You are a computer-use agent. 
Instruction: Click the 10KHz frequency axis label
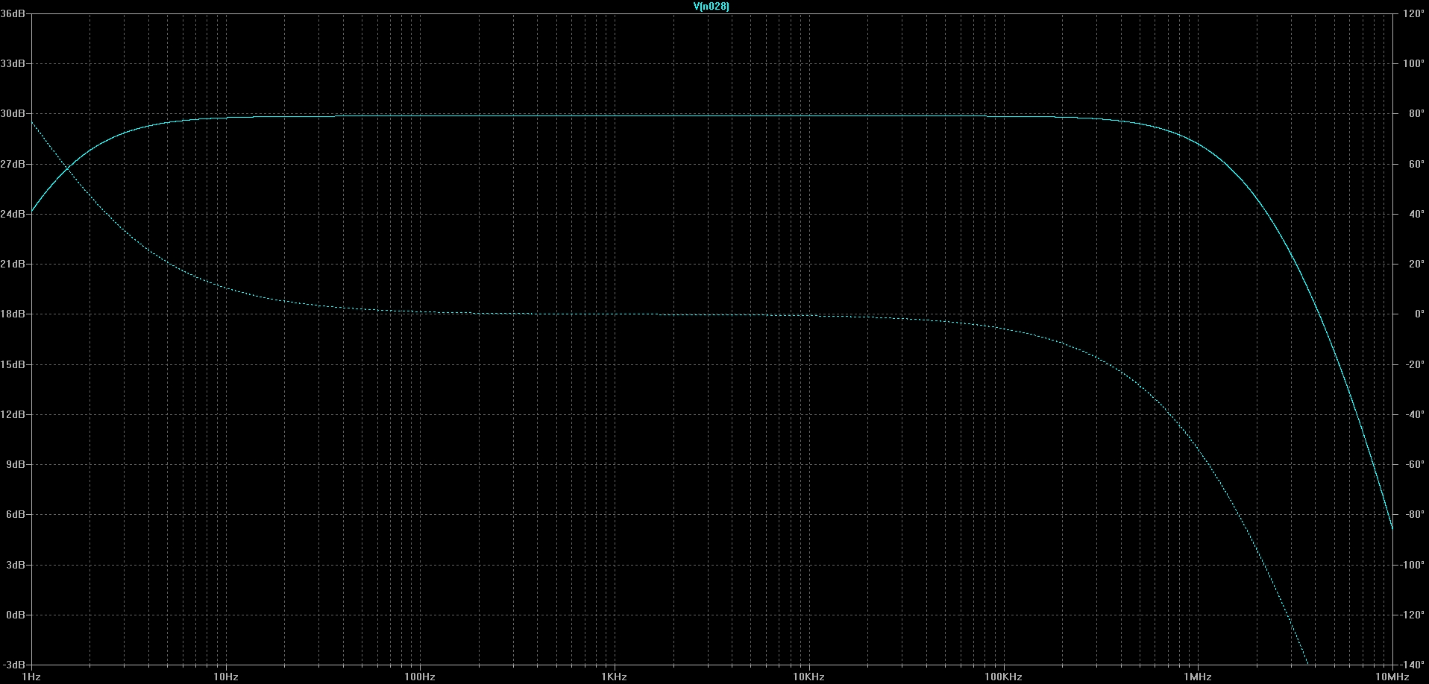[x=808, y=677]
